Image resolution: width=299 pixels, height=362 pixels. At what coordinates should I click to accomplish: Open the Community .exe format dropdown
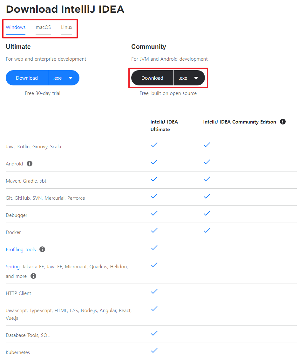189,78
